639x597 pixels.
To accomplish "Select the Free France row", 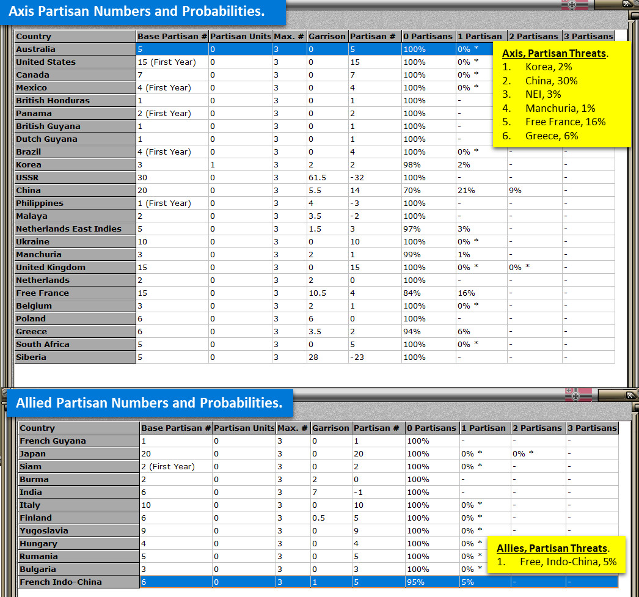I will [x=315, y=293].
